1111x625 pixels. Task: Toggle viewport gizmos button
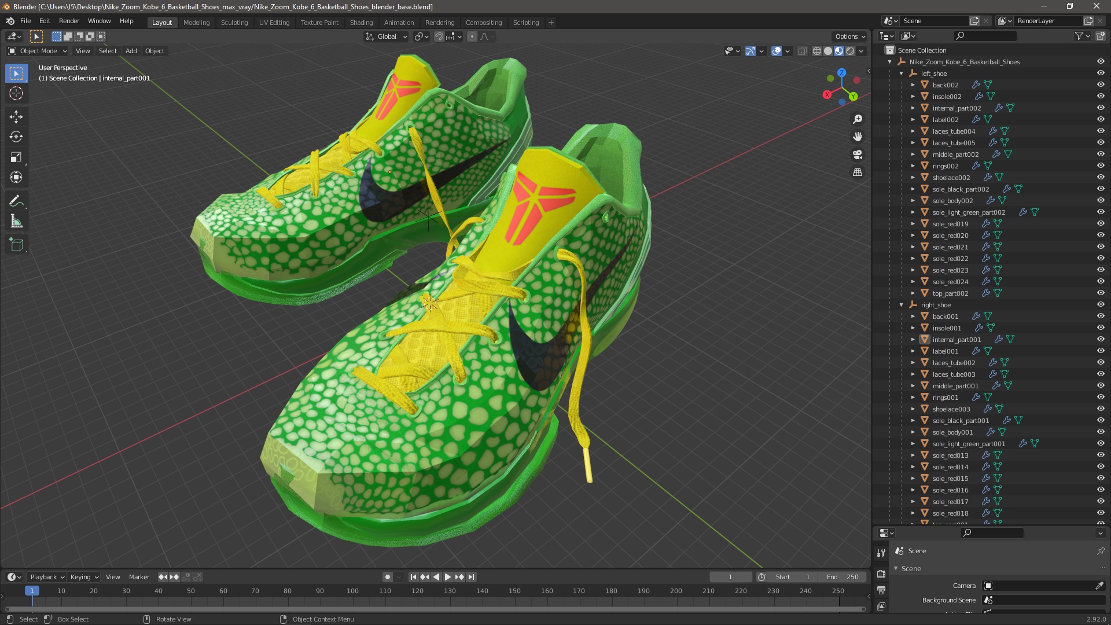751,51
